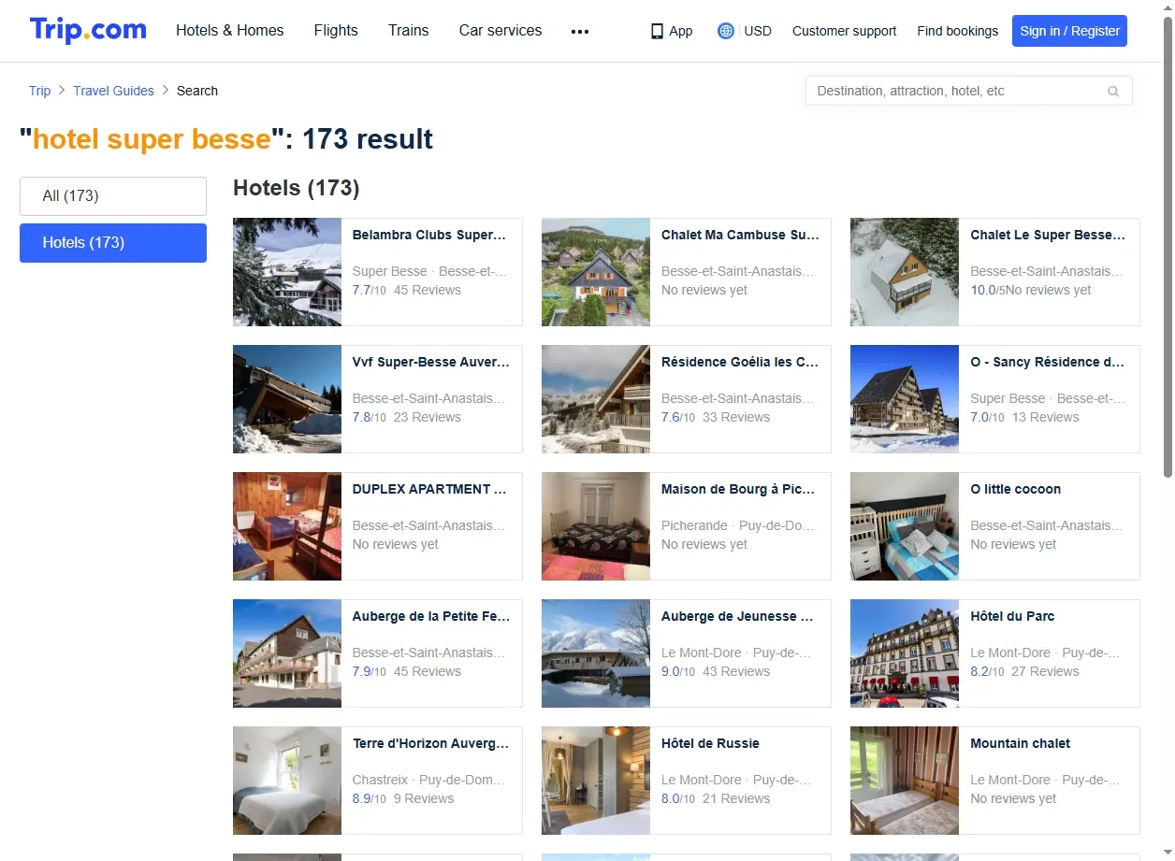
Task: Open Maison de Bourg photo
Action: [x=596, y=526]
